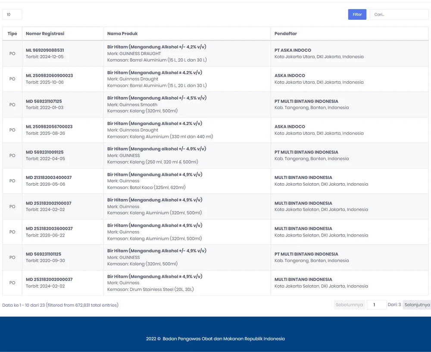Click ASKA INDOCO for ML 250982056700023
The image size is (431, 352).
pyautogui.click(x=290, y=127)
